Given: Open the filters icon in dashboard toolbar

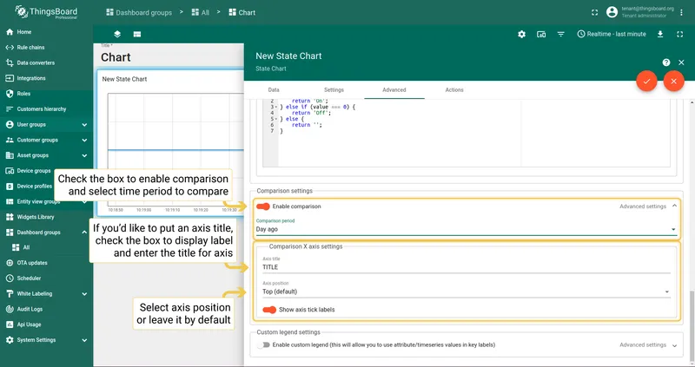Looking at the screenshot, I should coord(560,34).
